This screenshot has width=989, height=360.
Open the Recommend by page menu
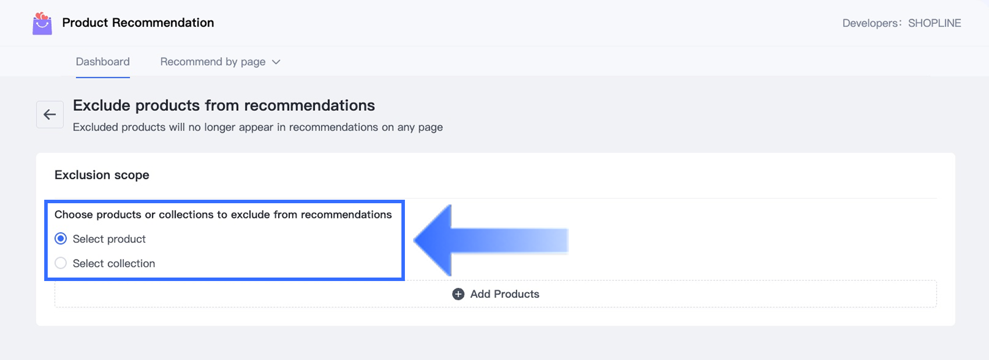click(213, 62)
